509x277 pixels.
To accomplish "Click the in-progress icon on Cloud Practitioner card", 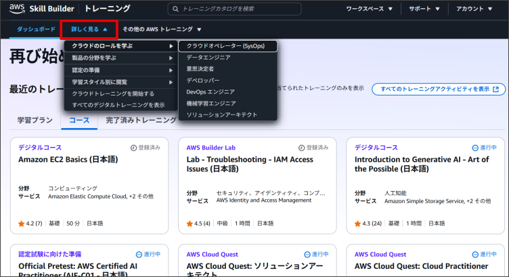I will (x=474, y=254).
